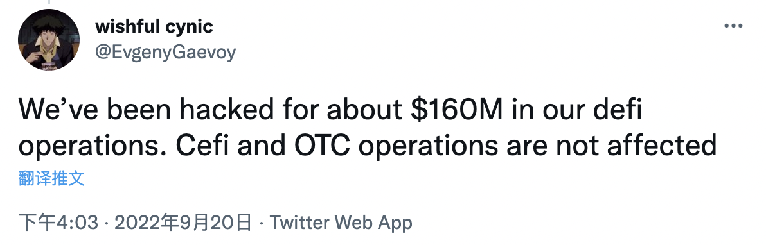Click We've at the tweet's beginning
The image size is (766, 245).
click(58, 110)
